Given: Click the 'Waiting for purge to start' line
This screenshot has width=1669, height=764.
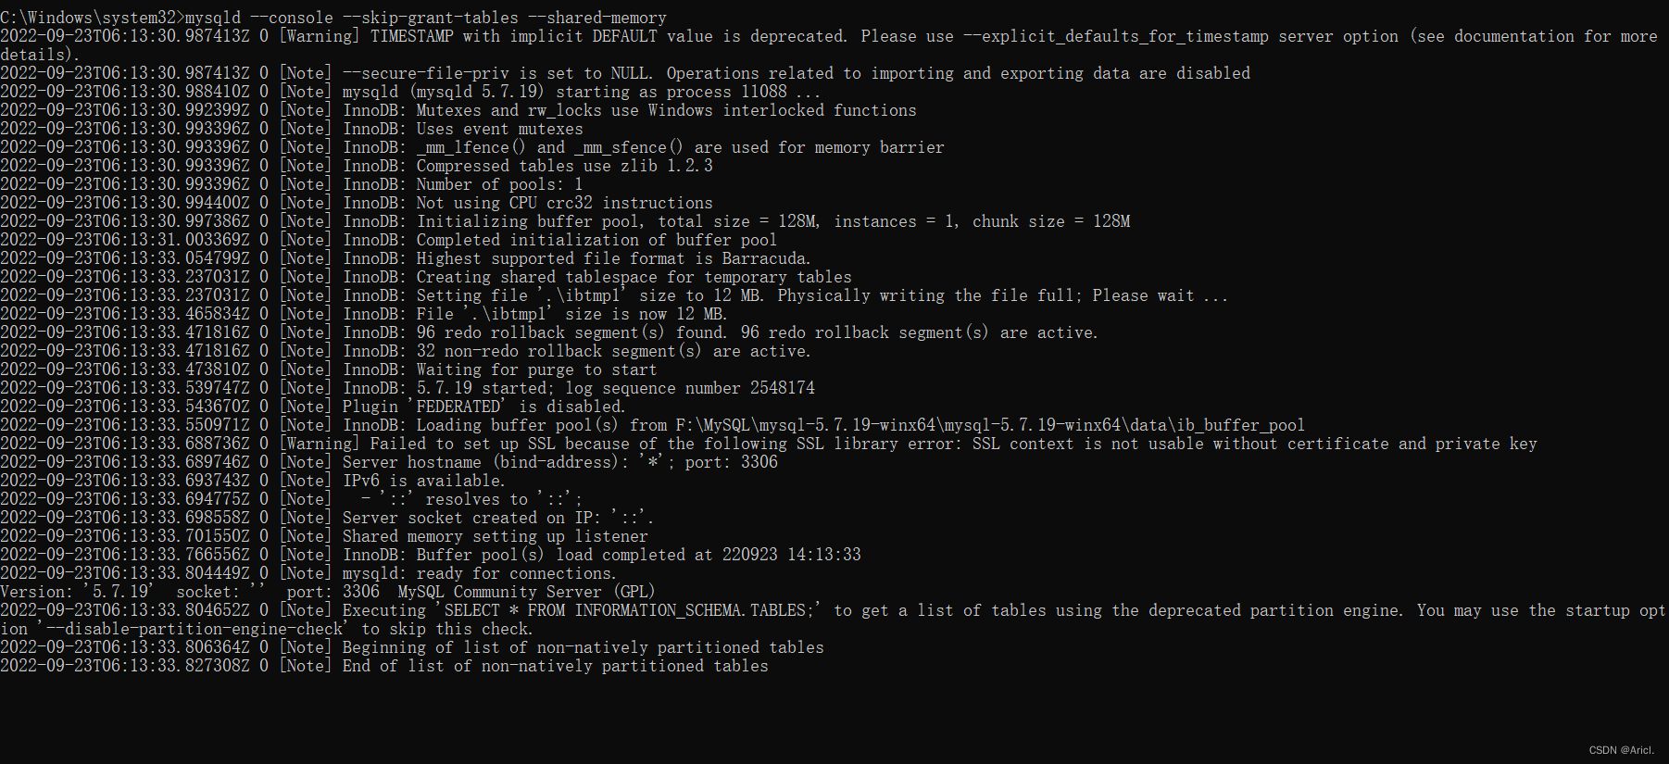Looking at the screenshot, I should pyautogui.click(x=329, y=369).
